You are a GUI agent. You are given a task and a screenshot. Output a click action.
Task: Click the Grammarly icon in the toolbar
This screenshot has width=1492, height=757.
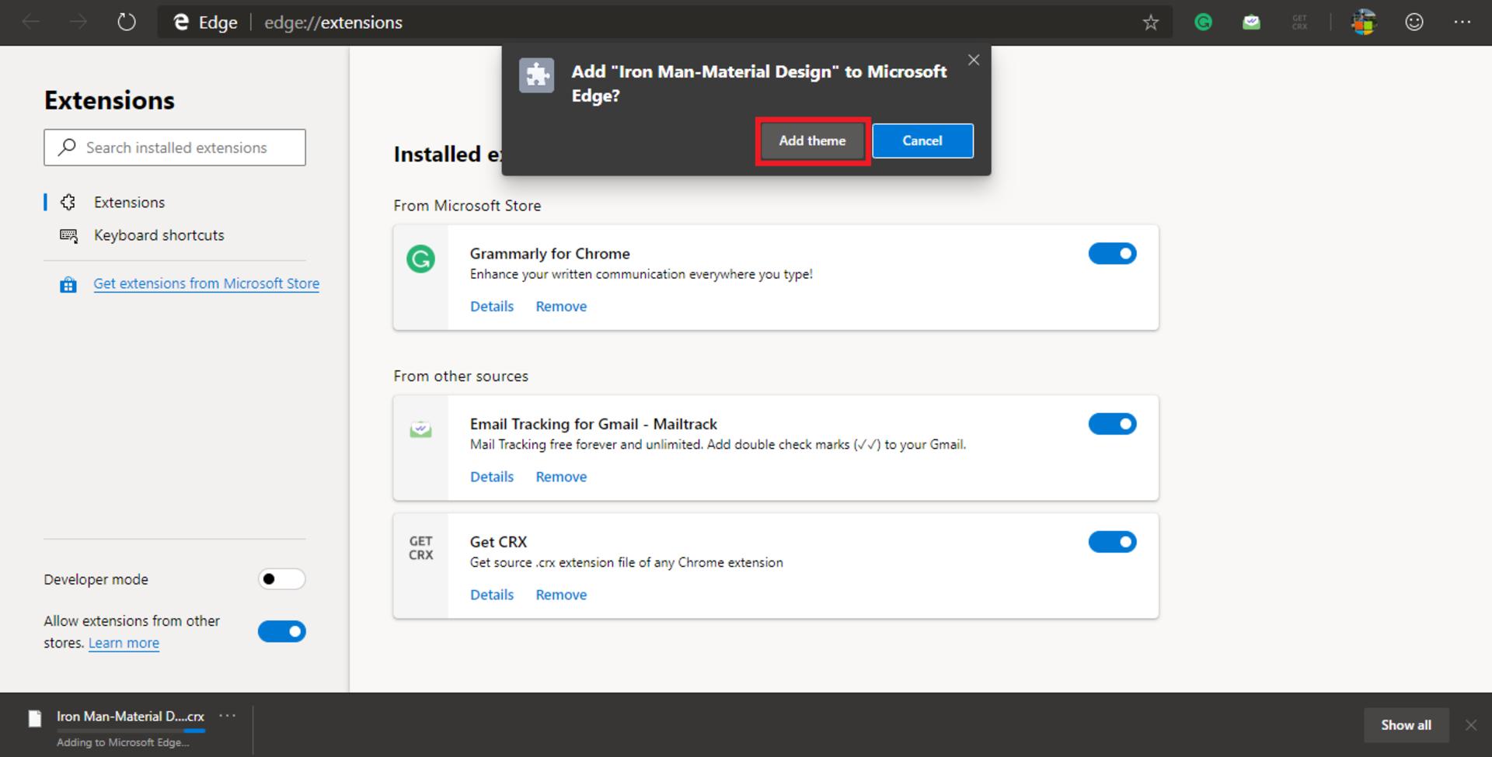pos(1203,23)
